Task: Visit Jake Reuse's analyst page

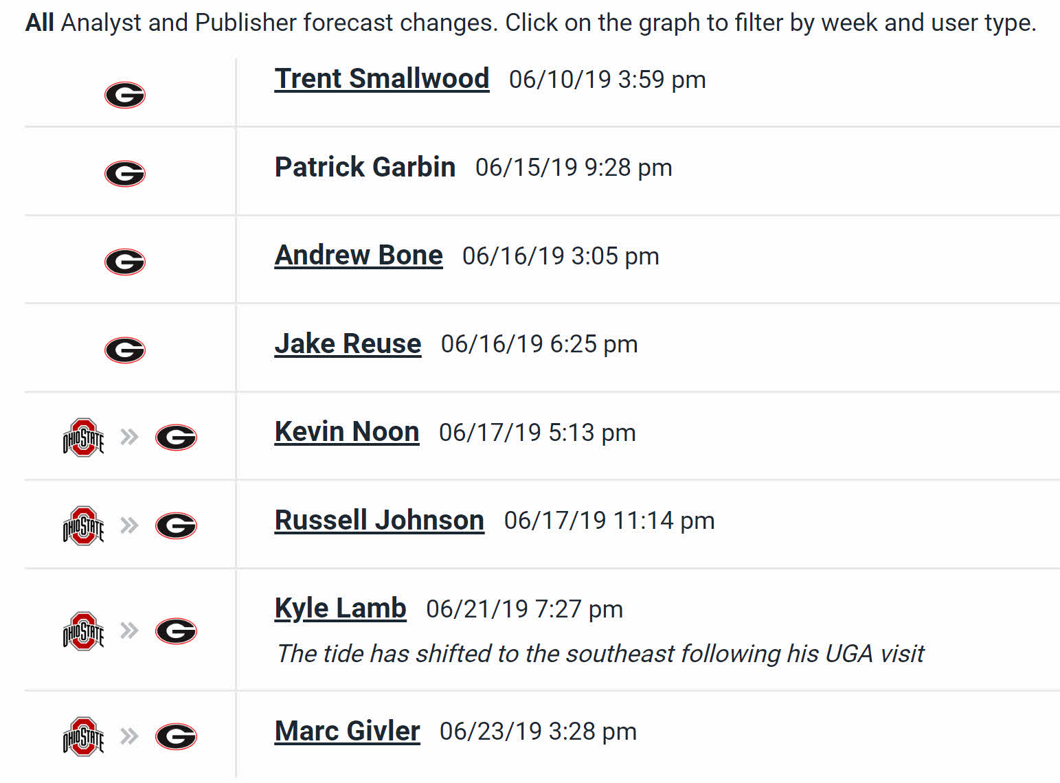Action: point(348,343)
